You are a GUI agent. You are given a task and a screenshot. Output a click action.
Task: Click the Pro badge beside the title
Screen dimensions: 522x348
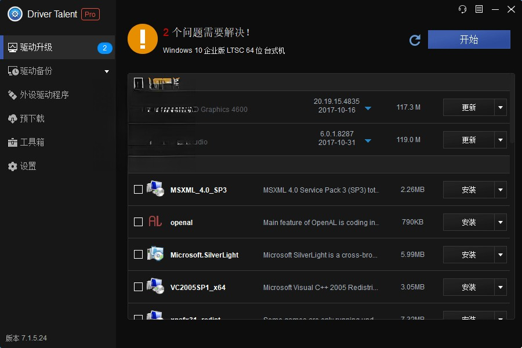[90, 14]
